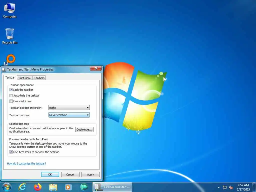Click the Taskbar appearance group label
Image resolution: width=256 pixels, height=192 pixels.
(x=21, y=85)
